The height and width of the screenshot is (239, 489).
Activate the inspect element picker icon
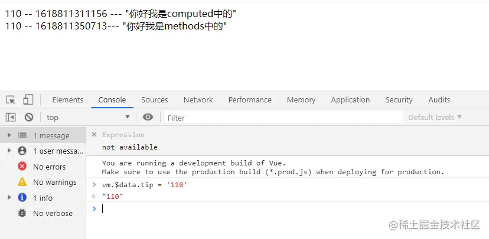[11, 100]
